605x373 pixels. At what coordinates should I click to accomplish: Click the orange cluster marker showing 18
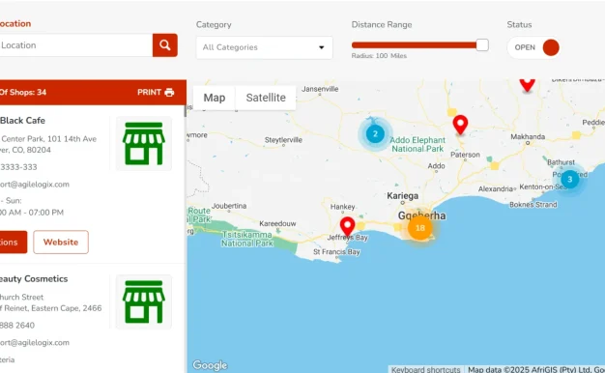pos(419,228)
